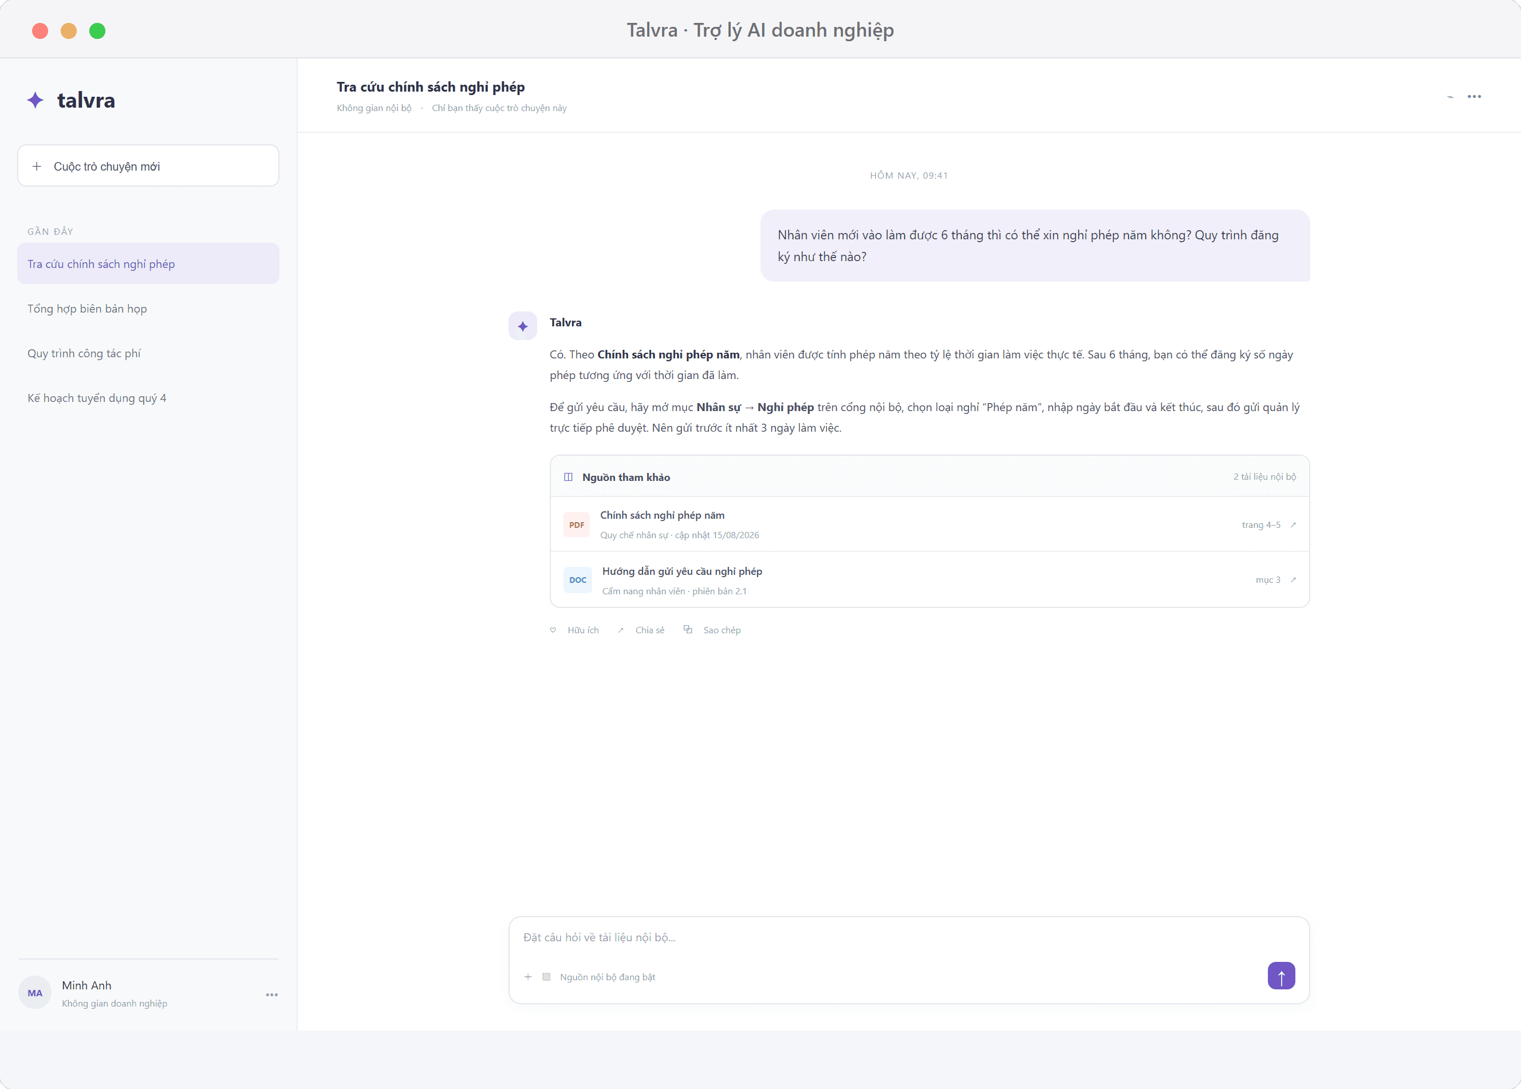Click the plus attachment icon in the composer
The height and width of the screenshot is (1089, 1521).
tap(528, 977)
